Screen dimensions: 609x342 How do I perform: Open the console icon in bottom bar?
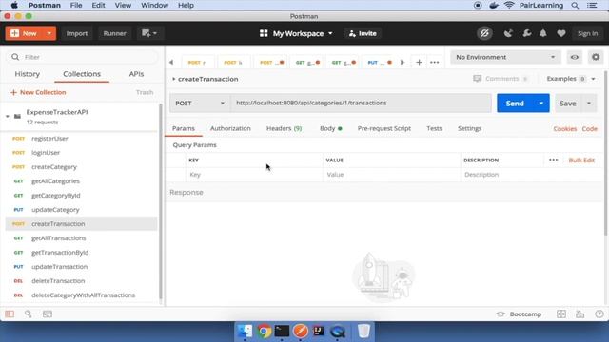pyautogui.click(x=48, y=314)
